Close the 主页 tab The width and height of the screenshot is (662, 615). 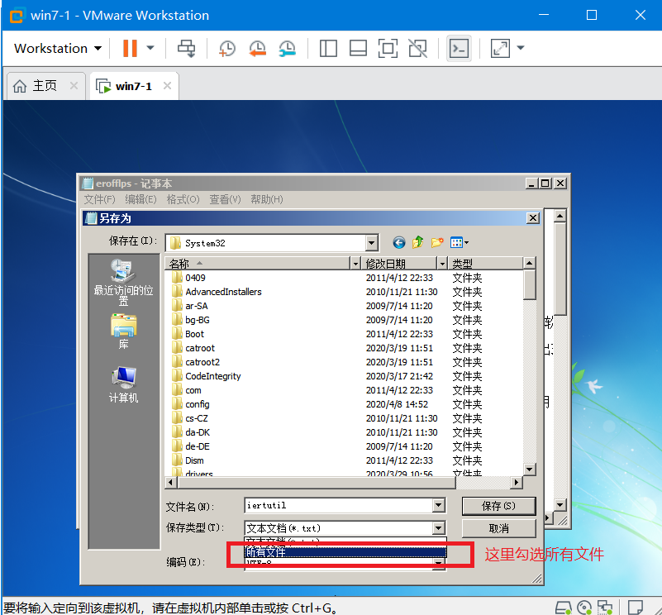pos(74,86)
